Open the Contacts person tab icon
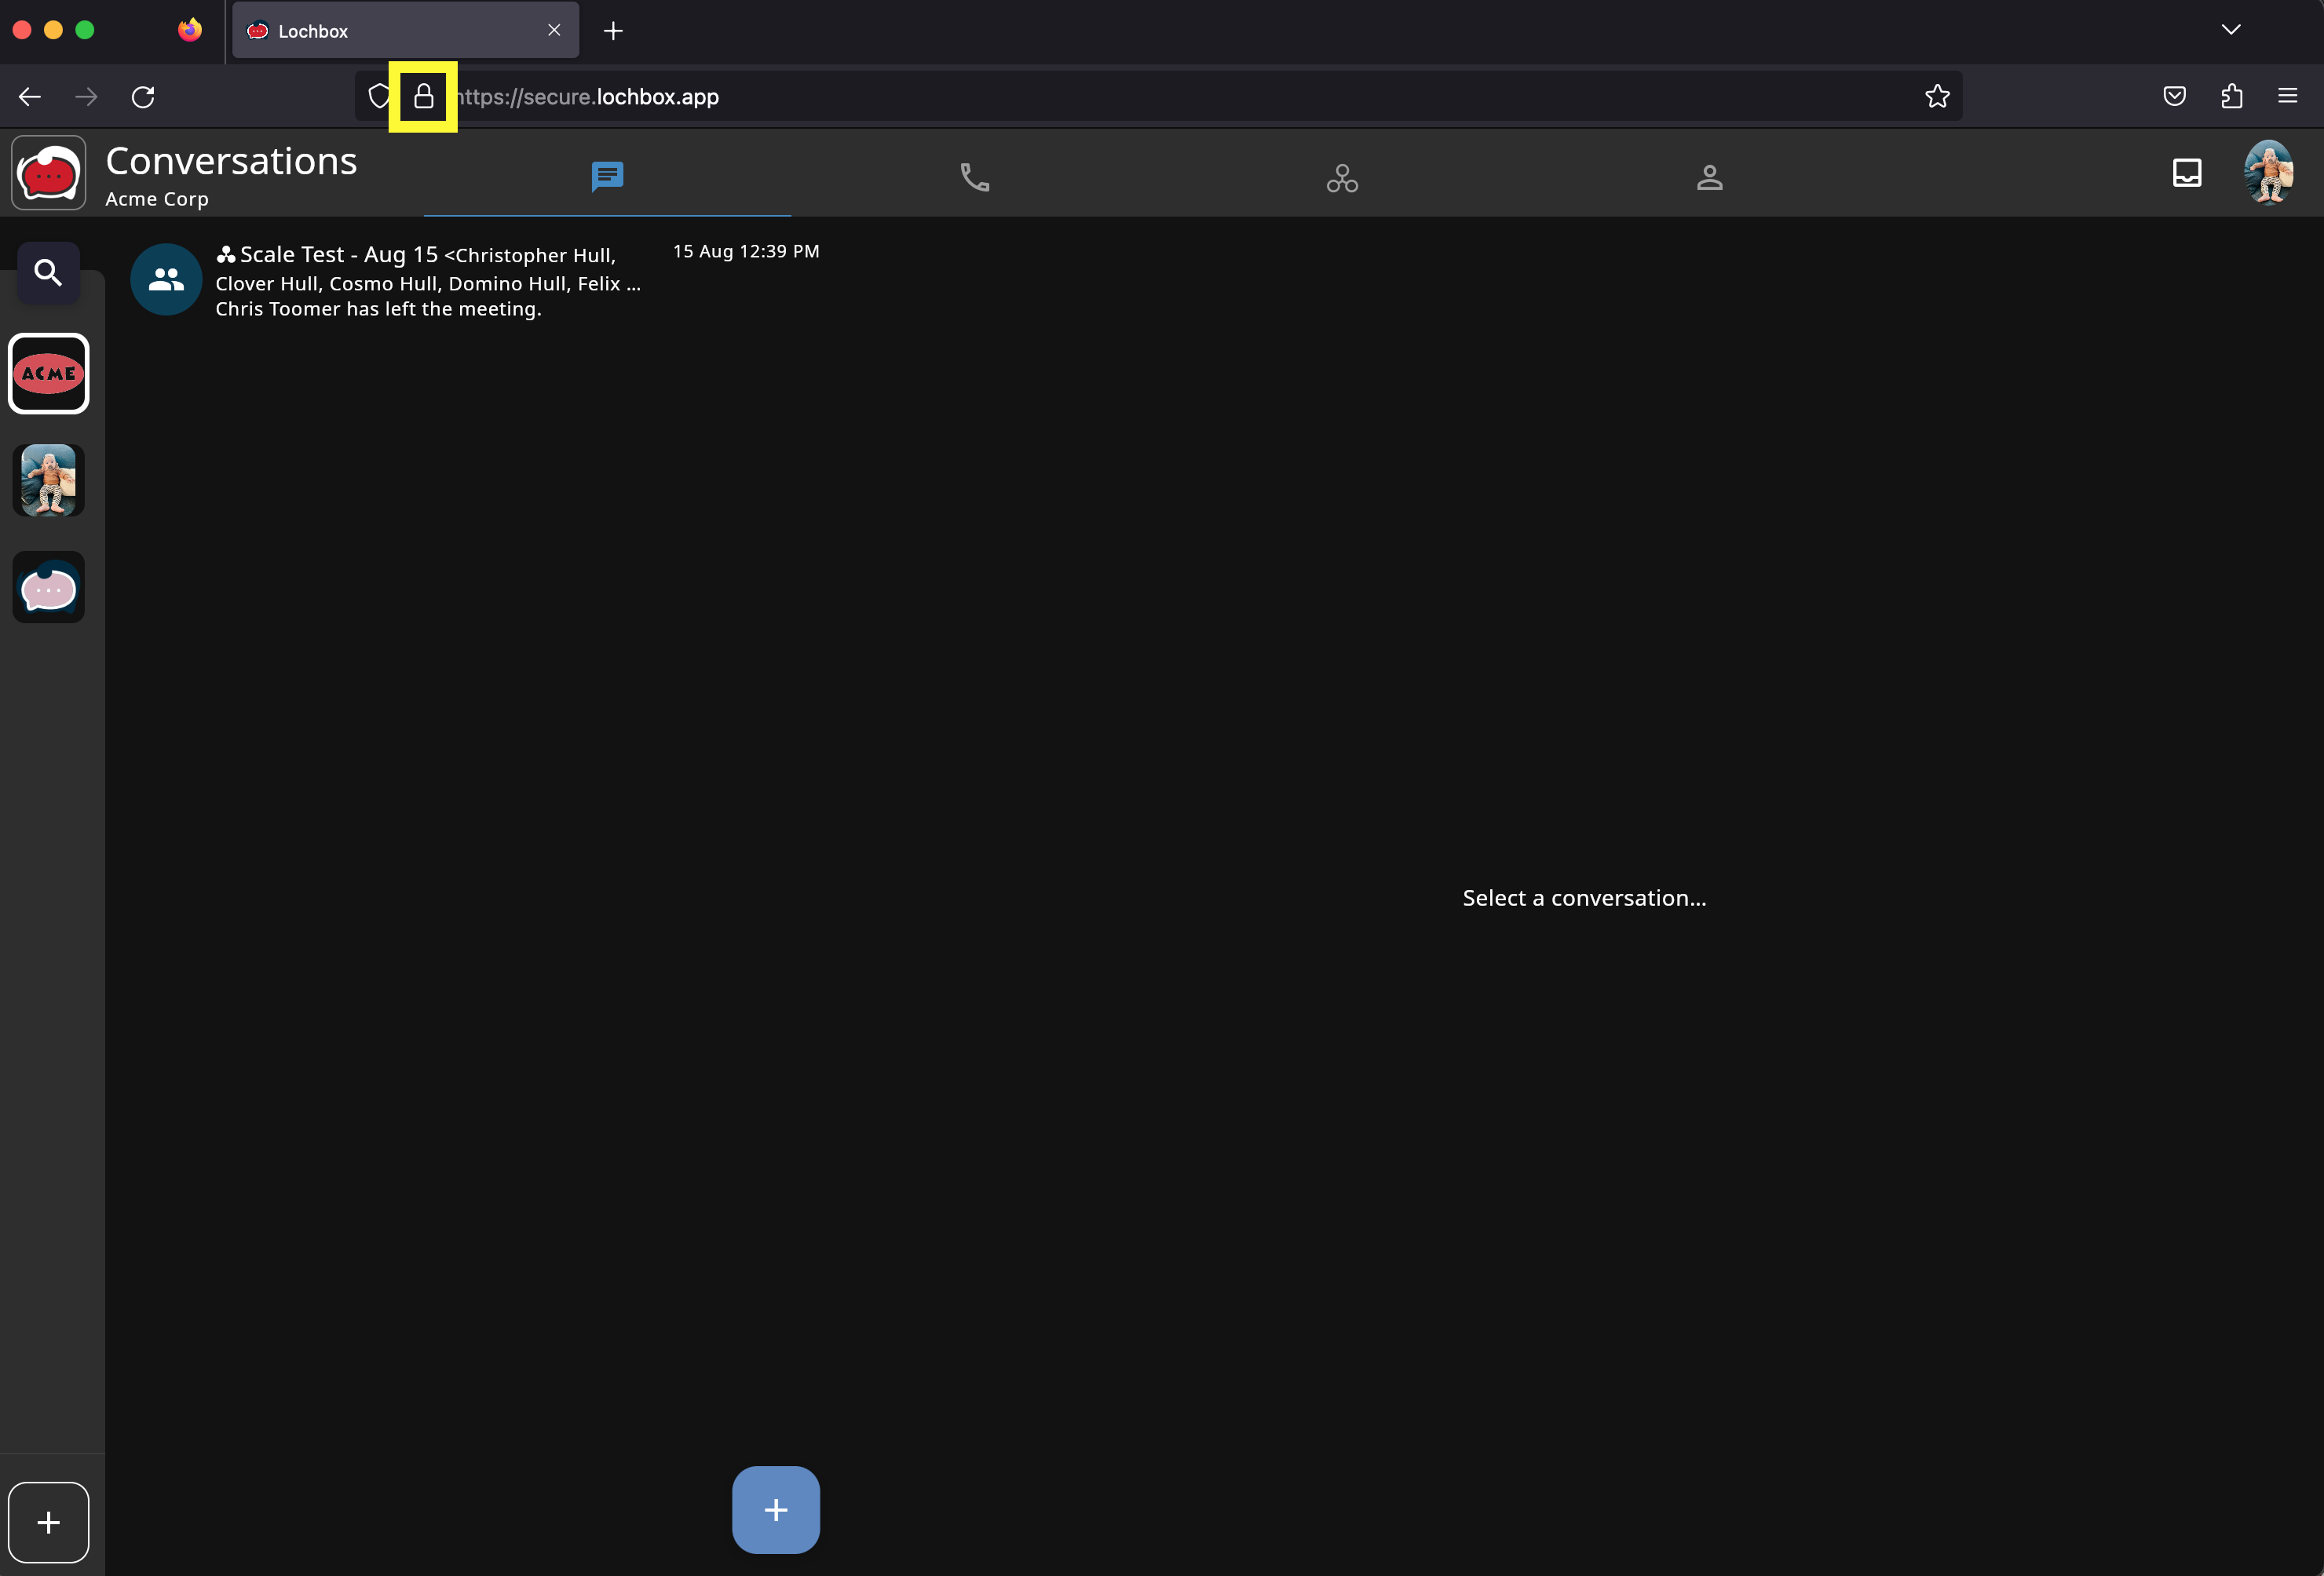 pos(1709,178)
